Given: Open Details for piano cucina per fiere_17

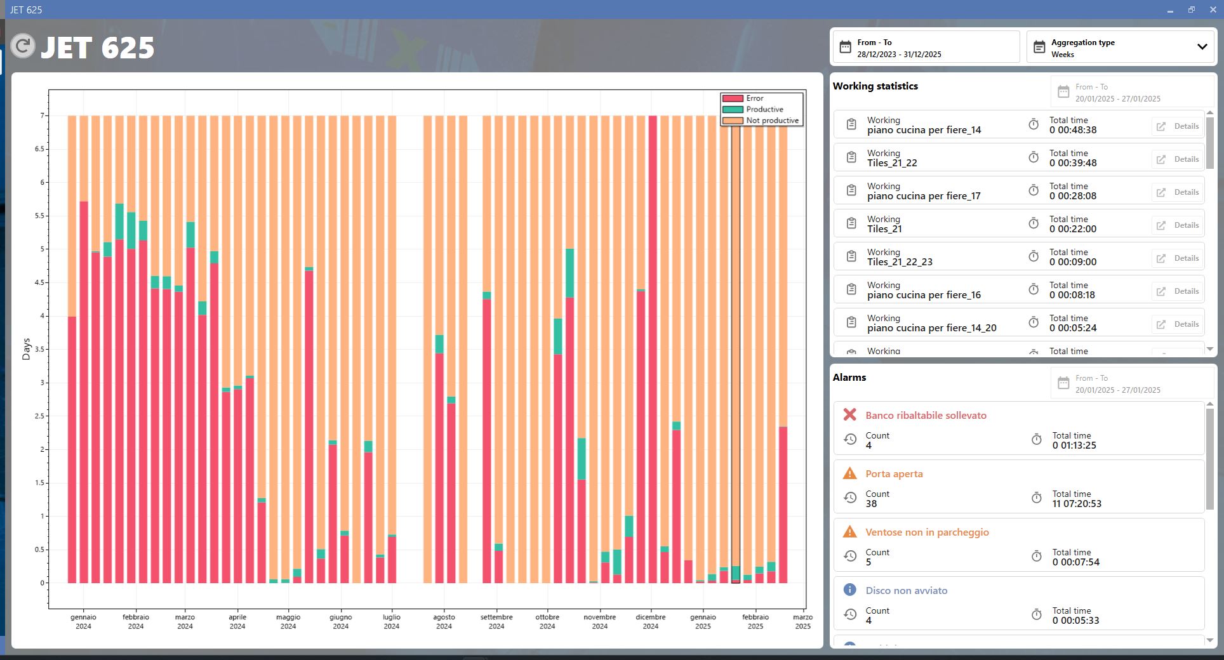Looking at the screenshot, I should pyautogui.click(x=1178, y=192).
